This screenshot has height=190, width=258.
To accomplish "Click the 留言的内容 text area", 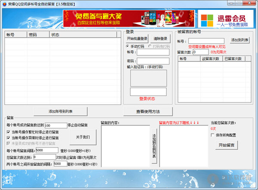I will pos(125,146).
